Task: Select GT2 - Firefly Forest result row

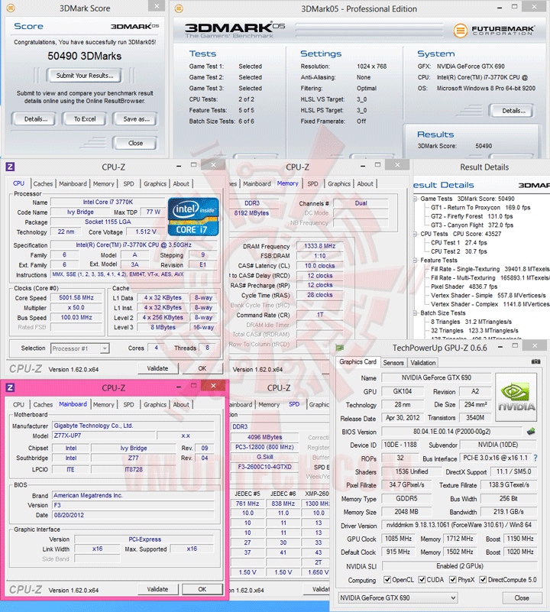Action: pos(471,216)
